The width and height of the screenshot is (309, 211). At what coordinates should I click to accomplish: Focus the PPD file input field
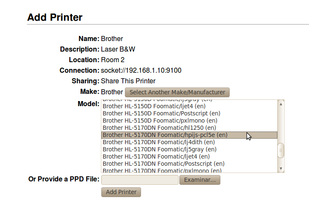(140, 180)
